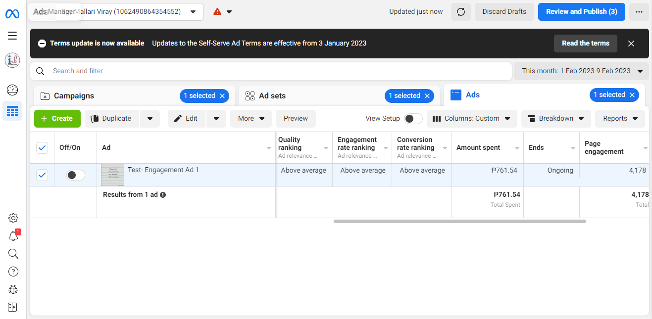The image size is (652, 319).
Task: Uncheck the select-all ads header checkbox
Action: coord(42,147)
